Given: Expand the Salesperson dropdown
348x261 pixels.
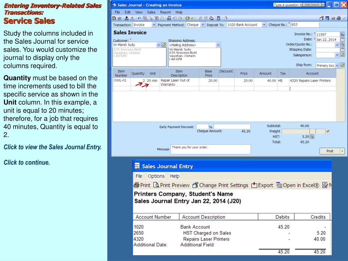Looking at the screenshot, I should (337, 55).
